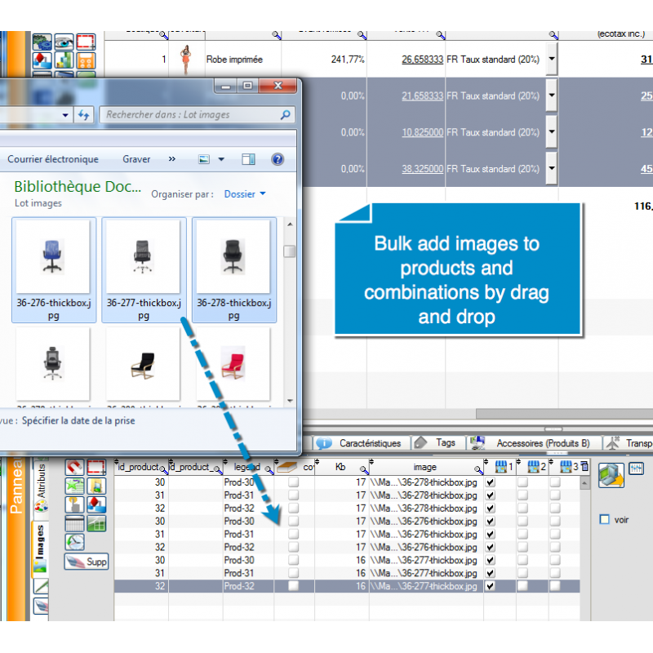This screenshot has width=653, height=653.
Task: Click the sliders settings icon beside transfer icon
Action: pyautogui.click(x=634, y=469)
